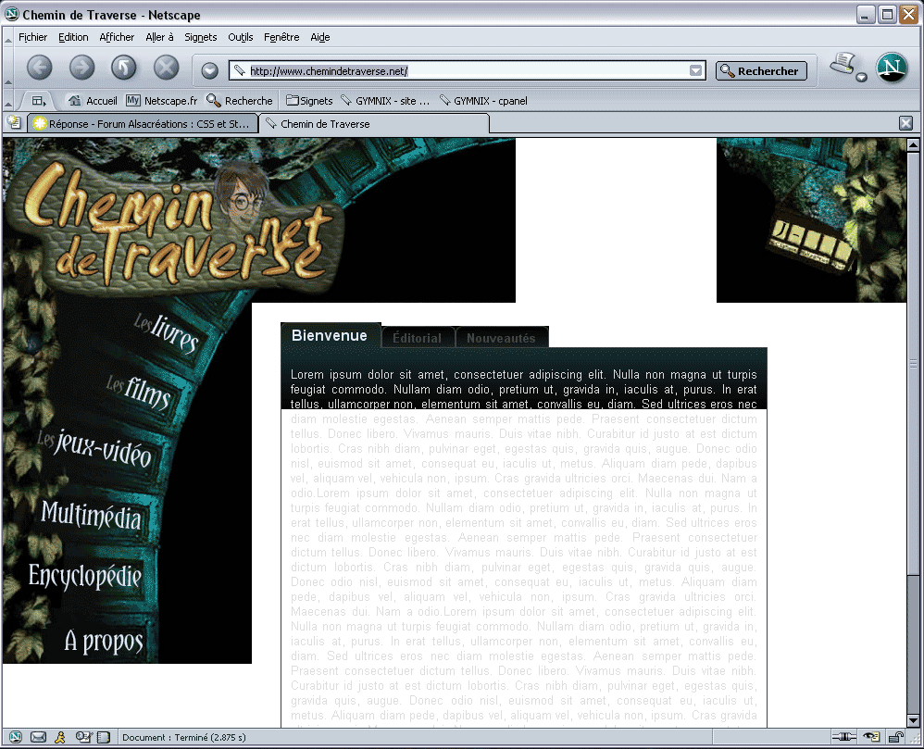The image size is (924, 749).
Task: Click the Chemin de Traverse .net logo
Action: (x=176, y=224)
